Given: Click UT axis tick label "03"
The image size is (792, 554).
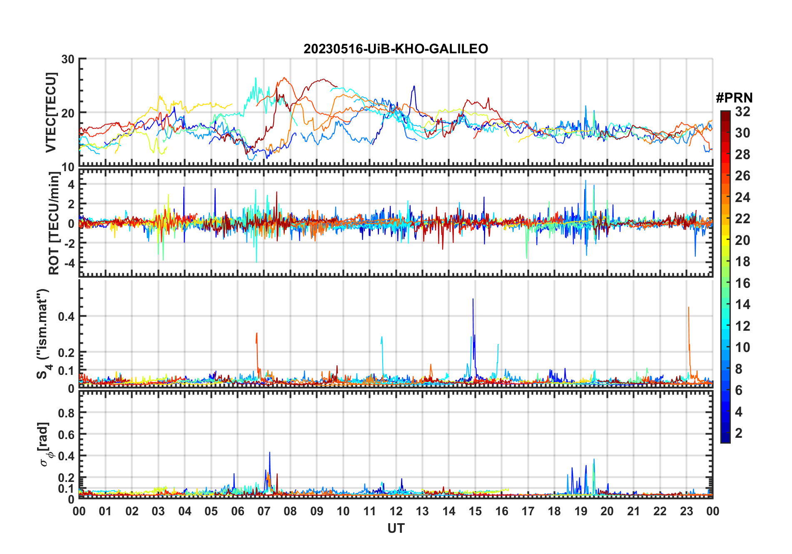Looking at the screenshot, I should click(158, 512).
